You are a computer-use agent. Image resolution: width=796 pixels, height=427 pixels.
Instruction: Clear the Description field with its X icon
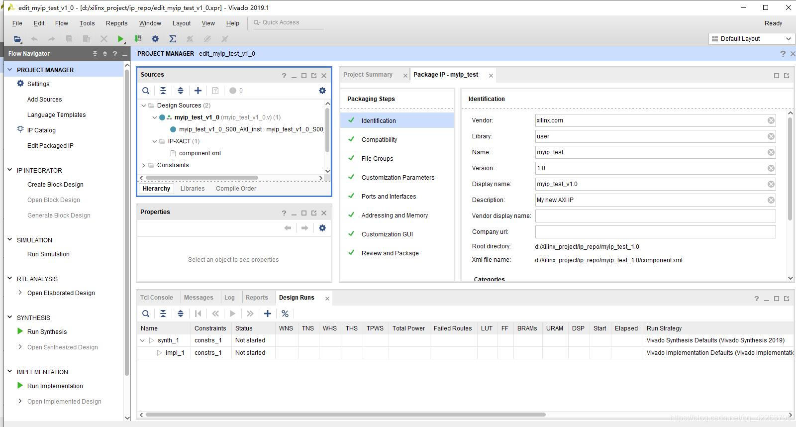point(771,200)
